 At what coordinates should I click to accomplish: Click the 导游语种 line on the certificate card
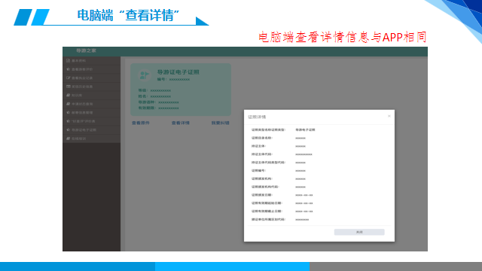158,102
